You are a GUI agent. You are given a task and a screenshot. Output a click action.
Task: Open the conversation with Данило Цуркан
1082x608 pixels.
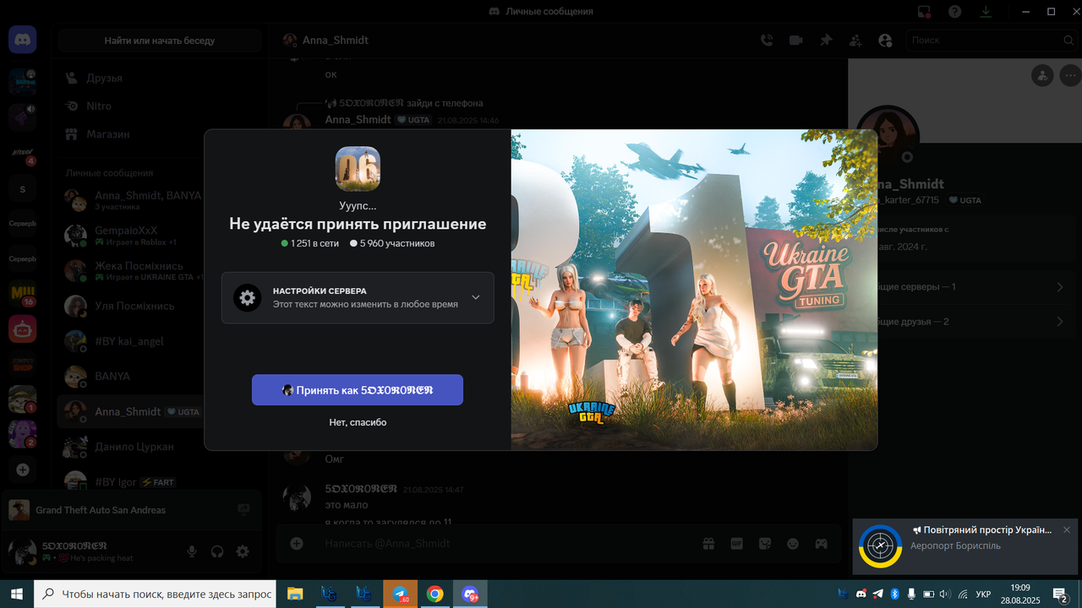click(131, 447)
